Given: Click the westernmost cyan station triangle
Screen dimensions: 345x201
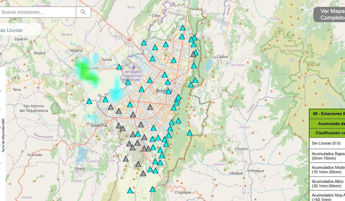Looking at the screenshot, I should (89, 102).
